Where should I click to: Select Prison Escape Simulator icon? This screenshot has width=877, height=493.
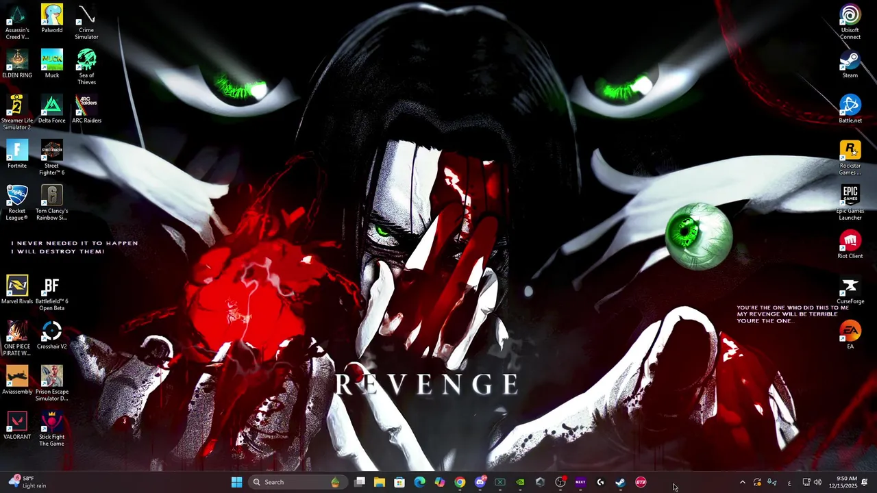click(x=52, y=383)
